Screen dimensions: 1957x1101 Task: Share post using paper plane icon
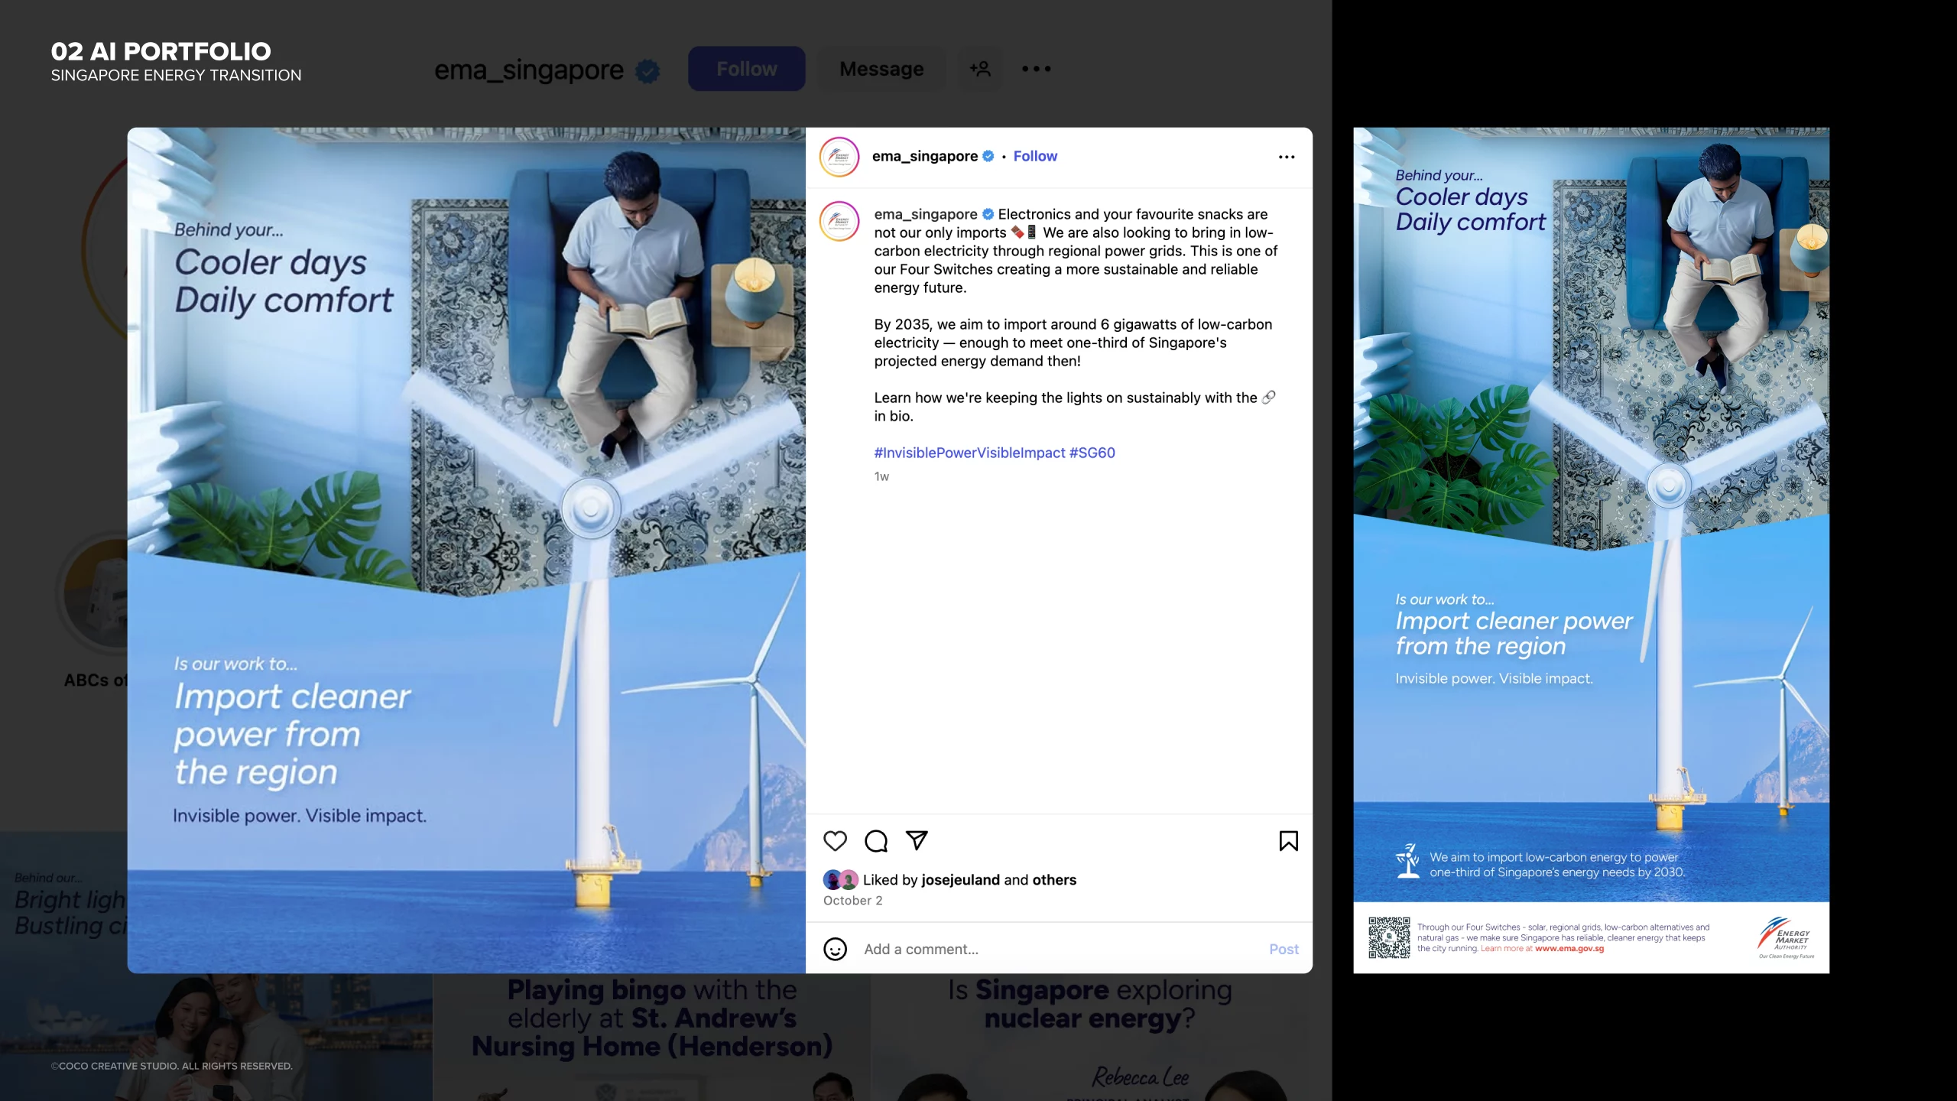[x=917, y=841]
